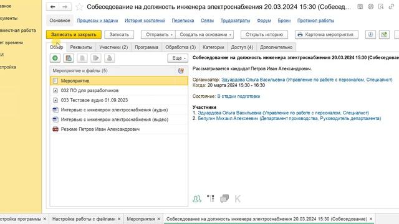The height and width of the screenshot is (224, 399).
Task: Click the two-people participants icon at bottom
Action: [x=197, y=198]
